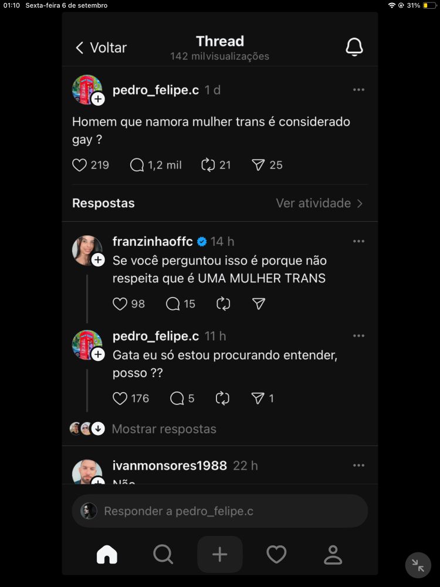Go to the Home tab
Screen dimensions: 440x587
(x=107, y=554)
